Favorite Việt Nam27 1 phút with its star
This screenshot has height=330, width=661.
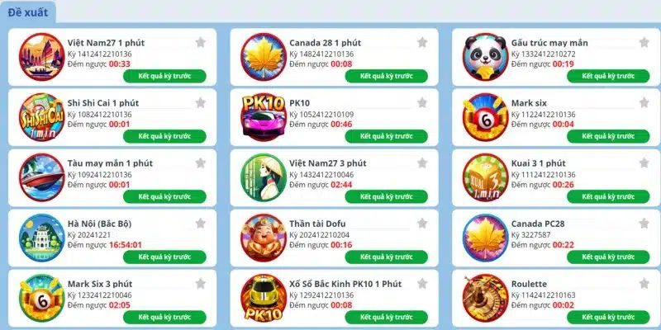[201, 42]
